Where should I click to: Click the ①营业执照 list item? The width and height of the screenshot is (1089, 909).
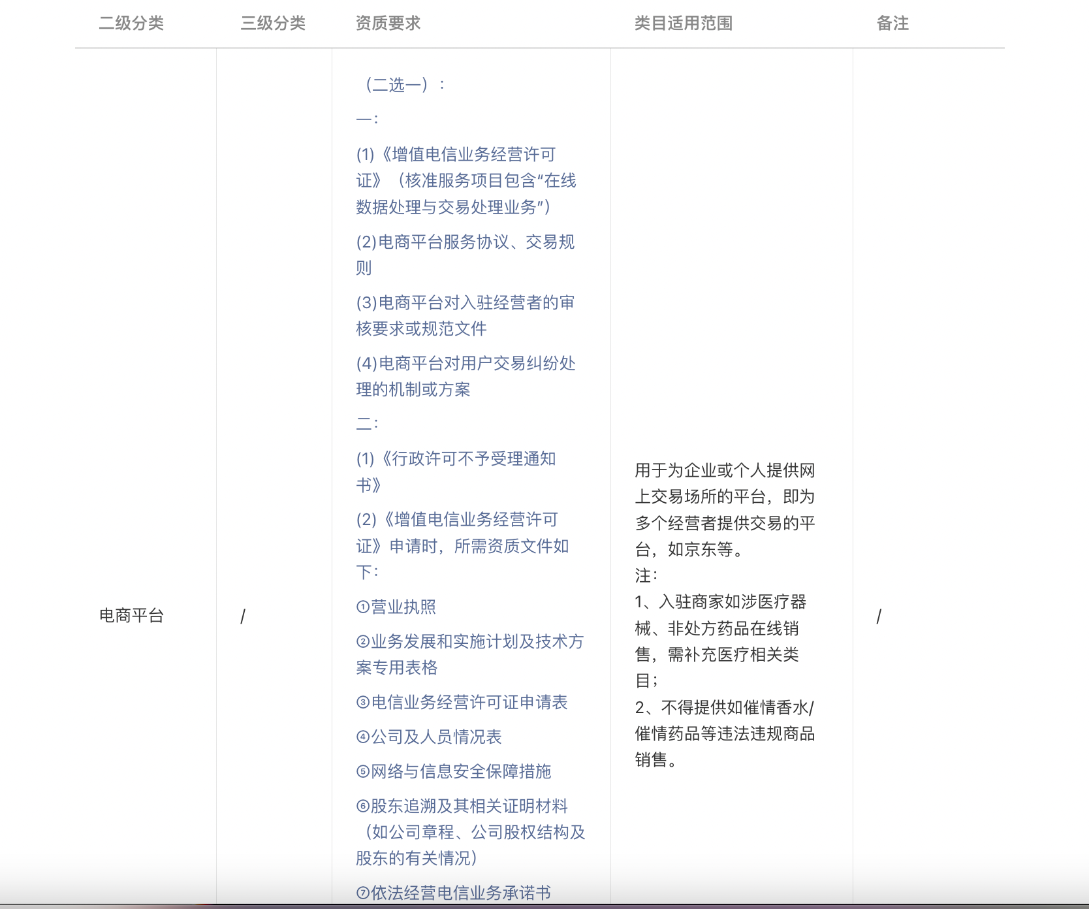396,607
